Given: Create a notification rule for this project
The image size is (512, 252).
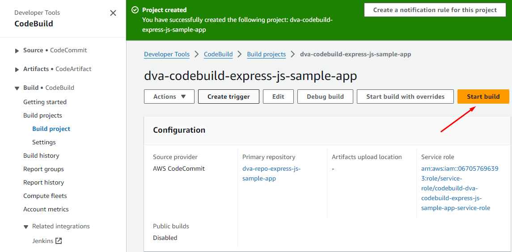Looking at the screenshot, I should pyautogui.click(x=435, y=10).
